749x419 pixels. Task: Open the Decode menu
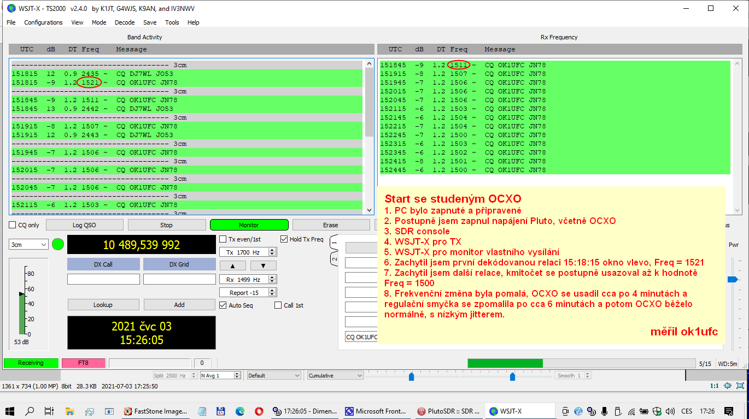[125, 22]
